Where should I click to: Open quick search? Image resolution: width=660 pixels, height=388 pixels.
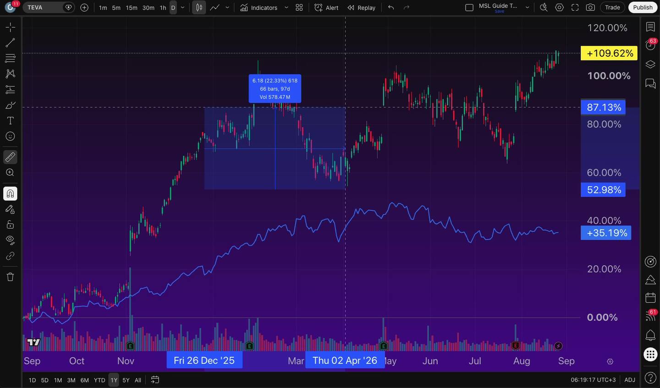tap(544, 8)
